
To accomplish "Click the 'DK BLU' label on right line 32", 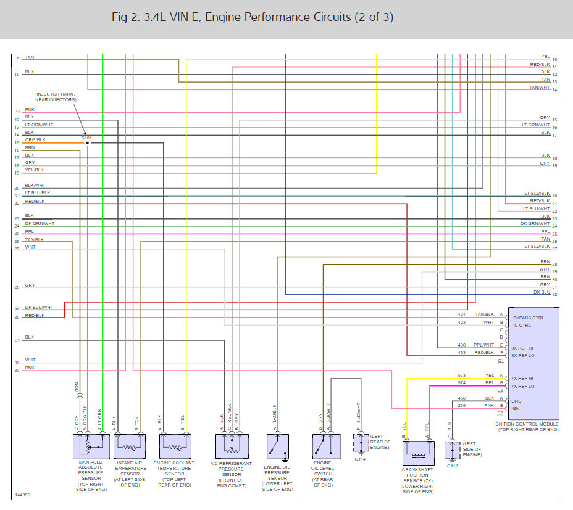I will [542, 292].
